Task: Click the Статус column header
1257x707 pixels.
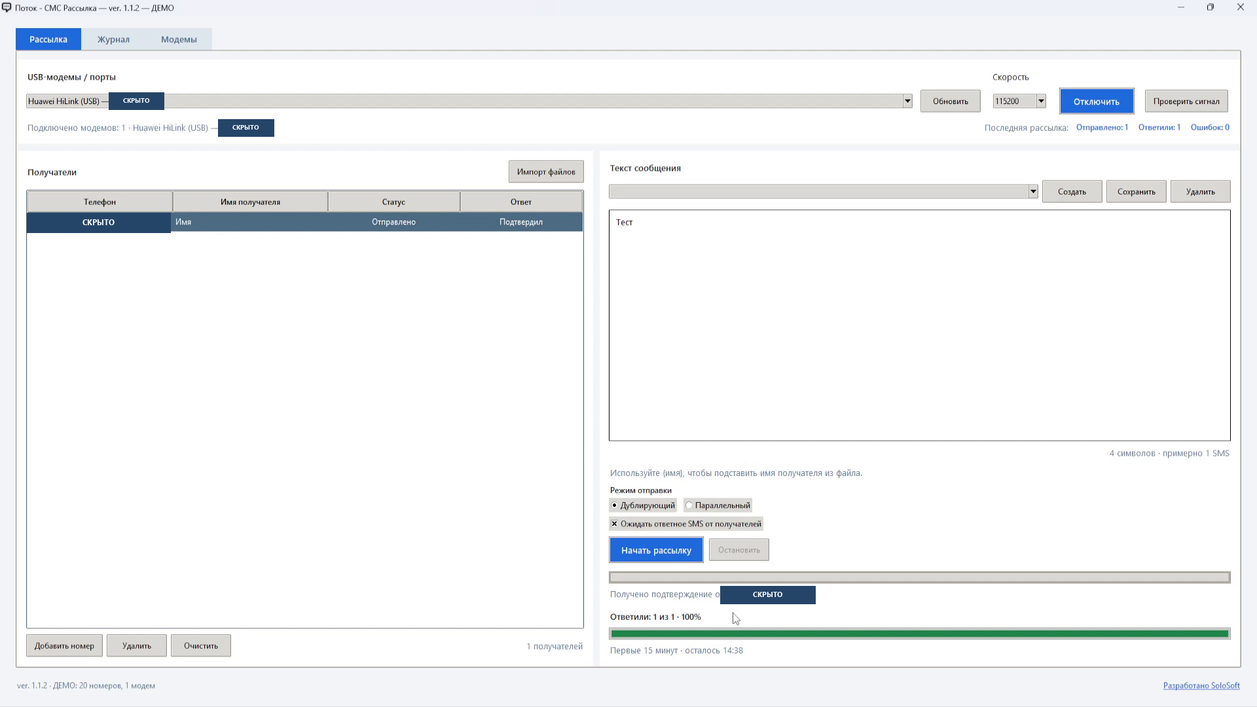Action: coord(393,202)
